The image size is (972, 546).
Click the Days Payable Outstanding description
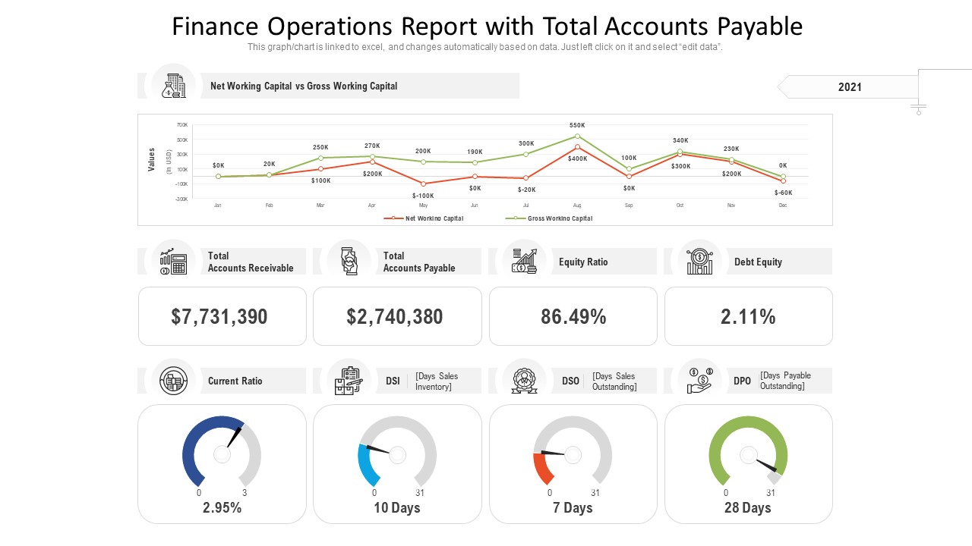pos(785,381)
